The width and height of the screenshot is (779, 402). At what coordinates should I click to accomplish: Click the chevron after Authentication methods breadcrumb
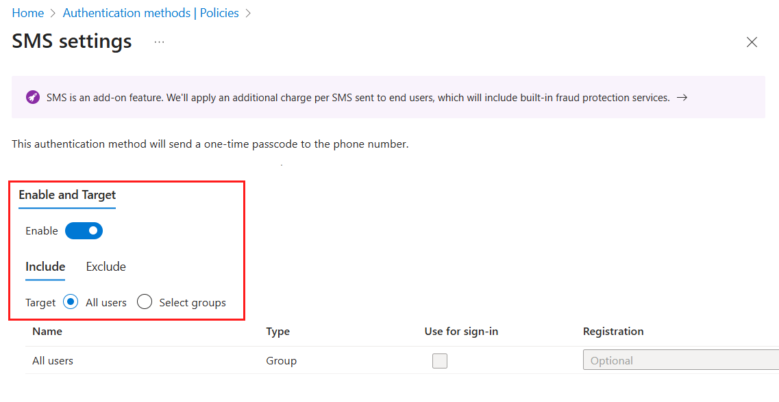[x=248, y=12]
